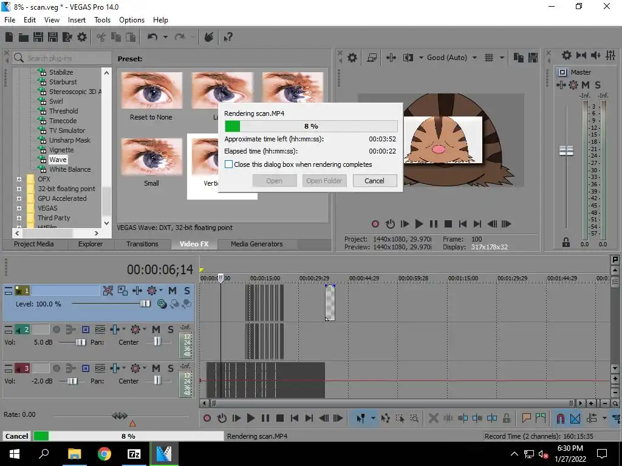Click the preview on external monitor icon
622x466 pixels.
point(372,58)
